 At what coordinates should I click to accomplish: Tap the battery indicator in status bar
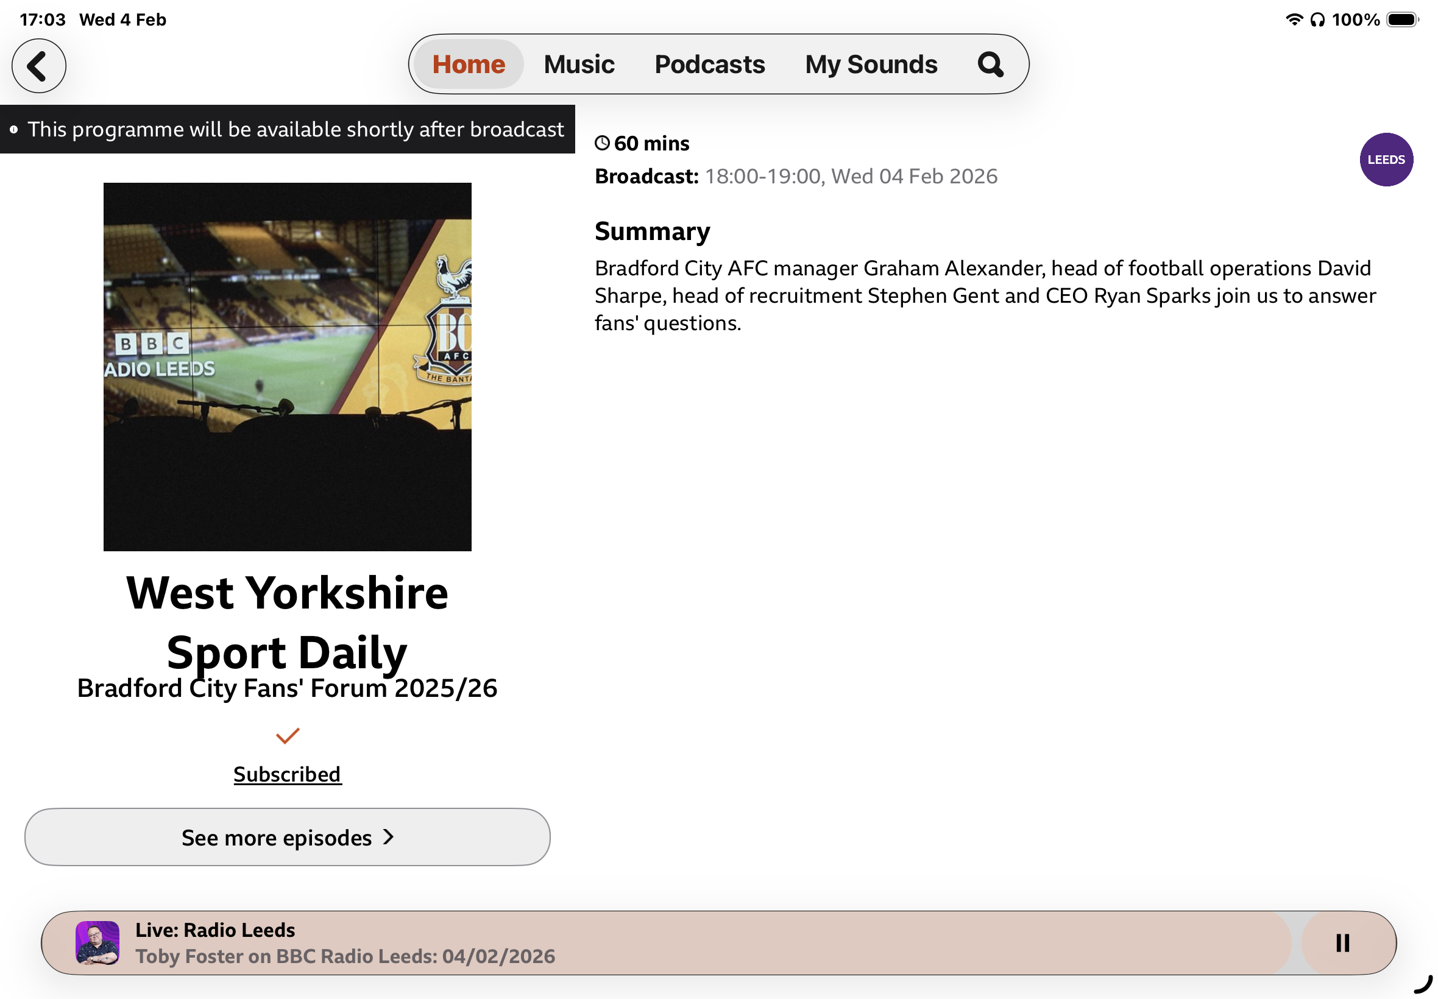pyautogui.click(x=1401, y=19)
